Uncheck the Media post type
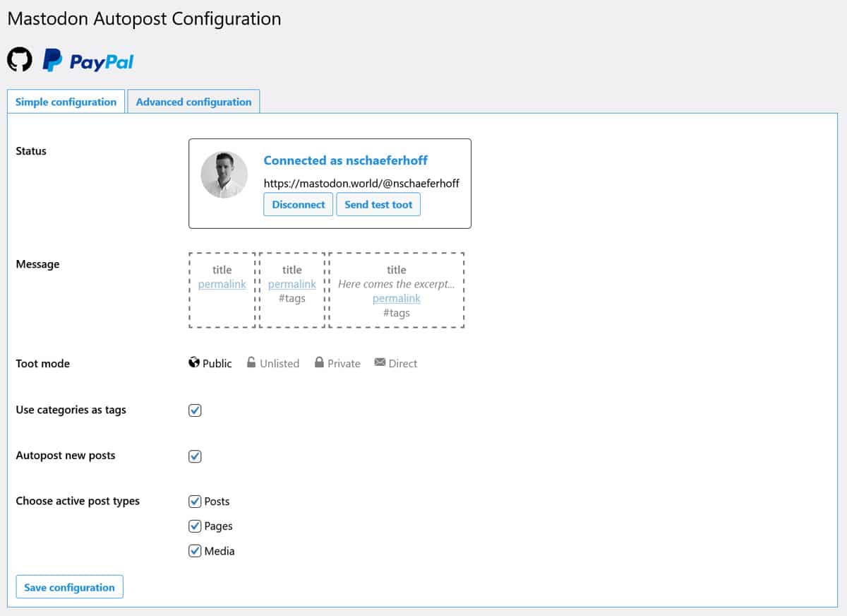Viewport: 847px width, 616px height. tap(196, 551)
